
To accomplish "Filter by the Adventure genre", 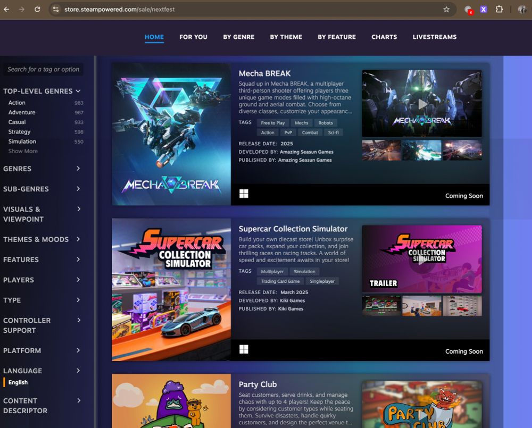I will click(x=22, y=112).
